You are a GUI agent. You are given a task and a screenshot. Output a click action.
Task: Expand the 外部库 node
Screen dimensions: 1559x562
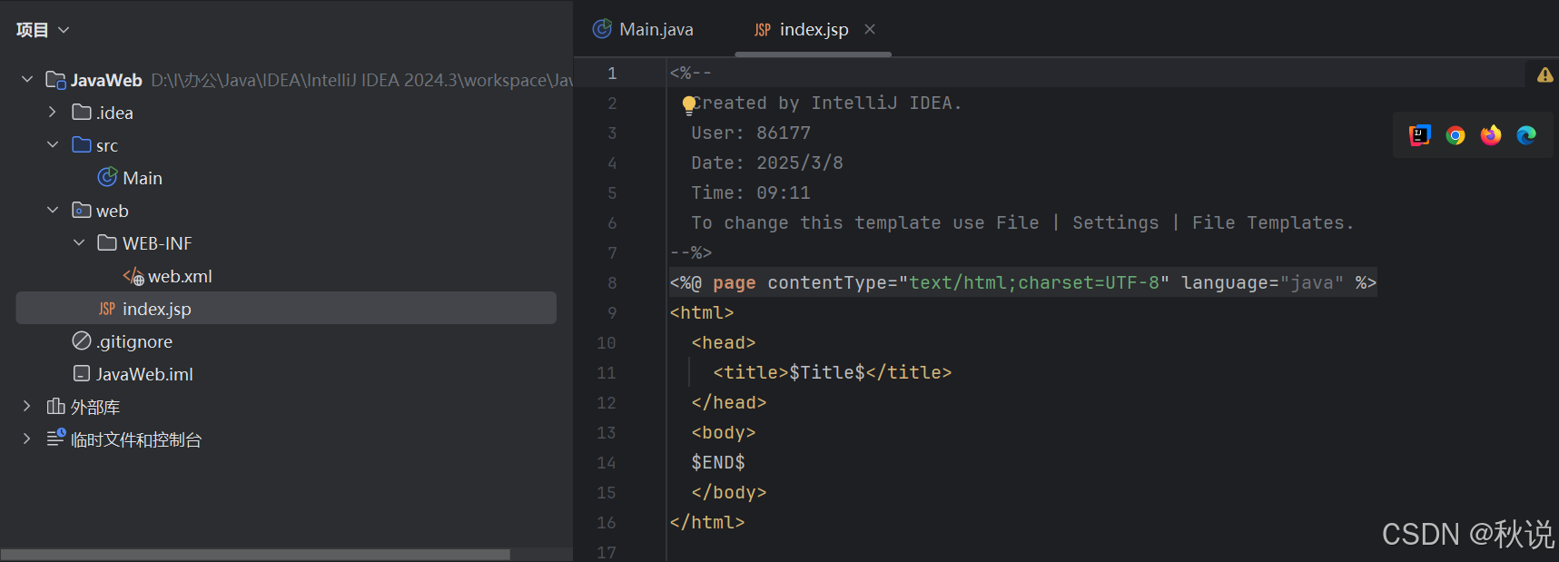[27, 406]
